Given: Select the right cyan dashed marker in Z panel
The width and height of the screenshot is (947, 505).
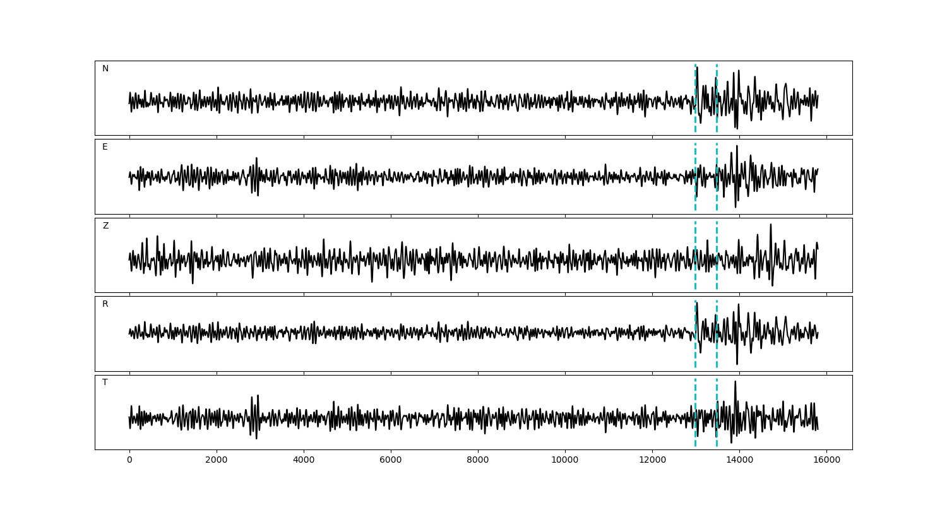Looking at the screenshot, I should tap(717, 278).
